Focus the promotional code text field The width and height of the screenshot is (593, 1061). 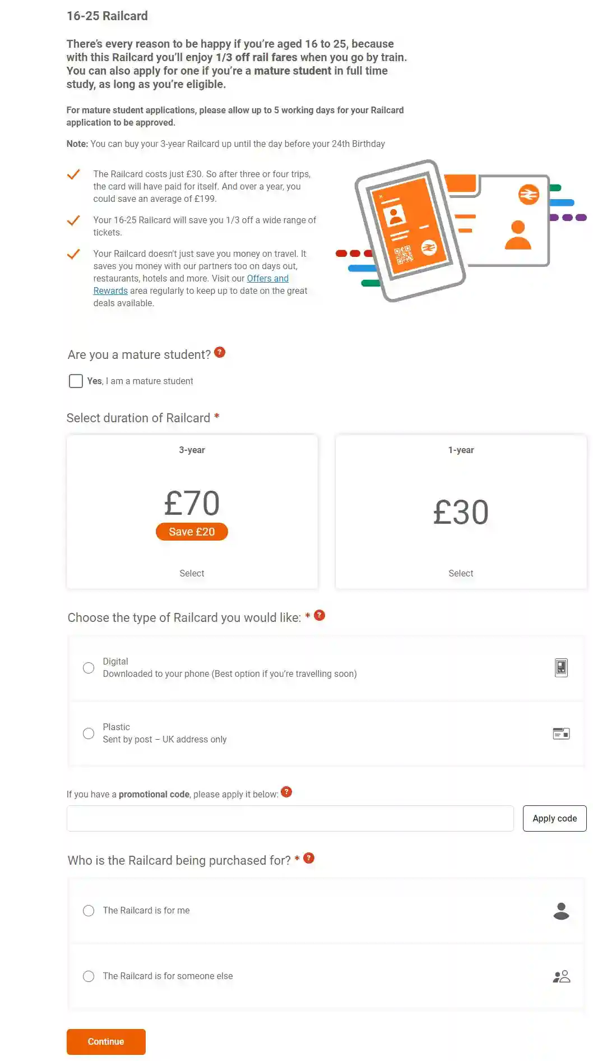click(290, 819)
